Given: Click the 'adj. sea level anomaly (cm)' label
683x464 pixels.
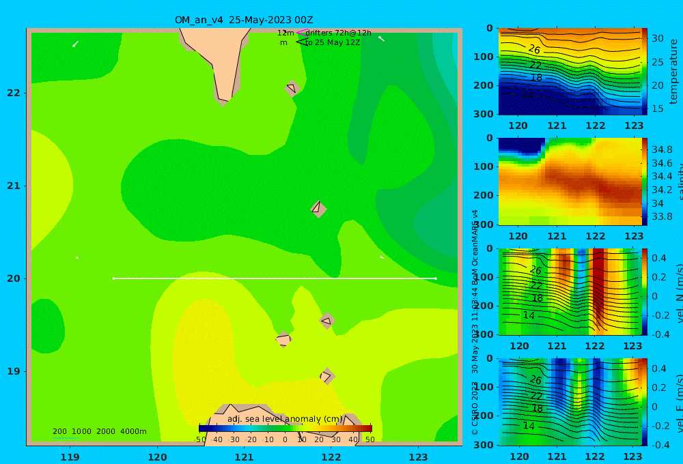Looking at the screenshot, I should click(x=285, y=419).
